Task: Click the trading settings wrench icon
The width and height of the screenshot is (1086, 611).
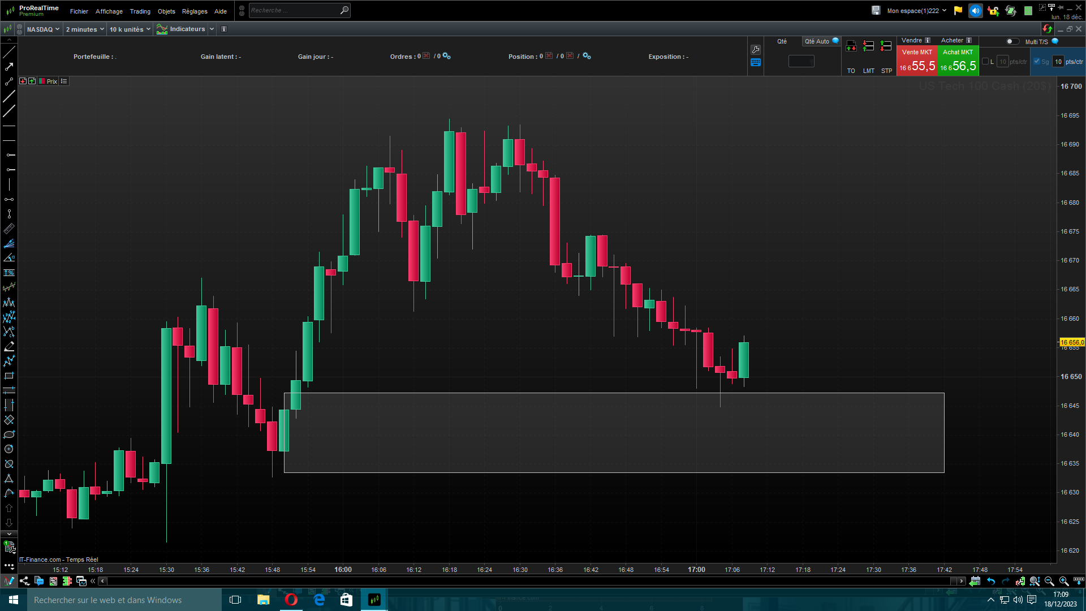Action: click(756, 50)
